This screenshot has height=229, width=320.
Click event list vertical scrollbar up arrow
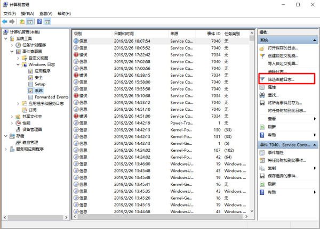tap(252, 33)
